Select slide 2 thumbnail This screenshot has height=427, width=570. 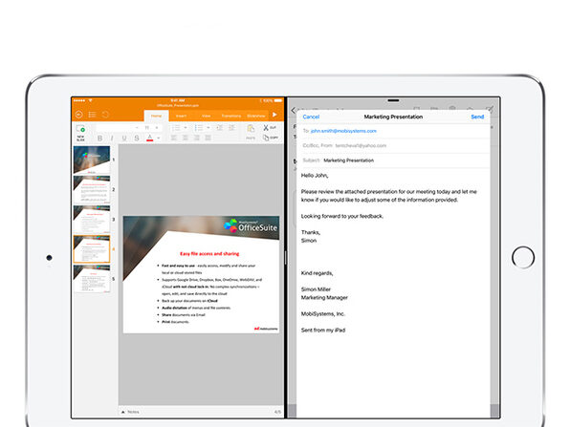click(x=92, y=189)
